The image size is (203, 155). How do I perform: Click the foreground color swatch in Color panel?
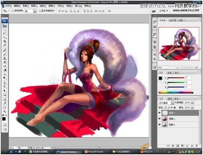point(160,78)
